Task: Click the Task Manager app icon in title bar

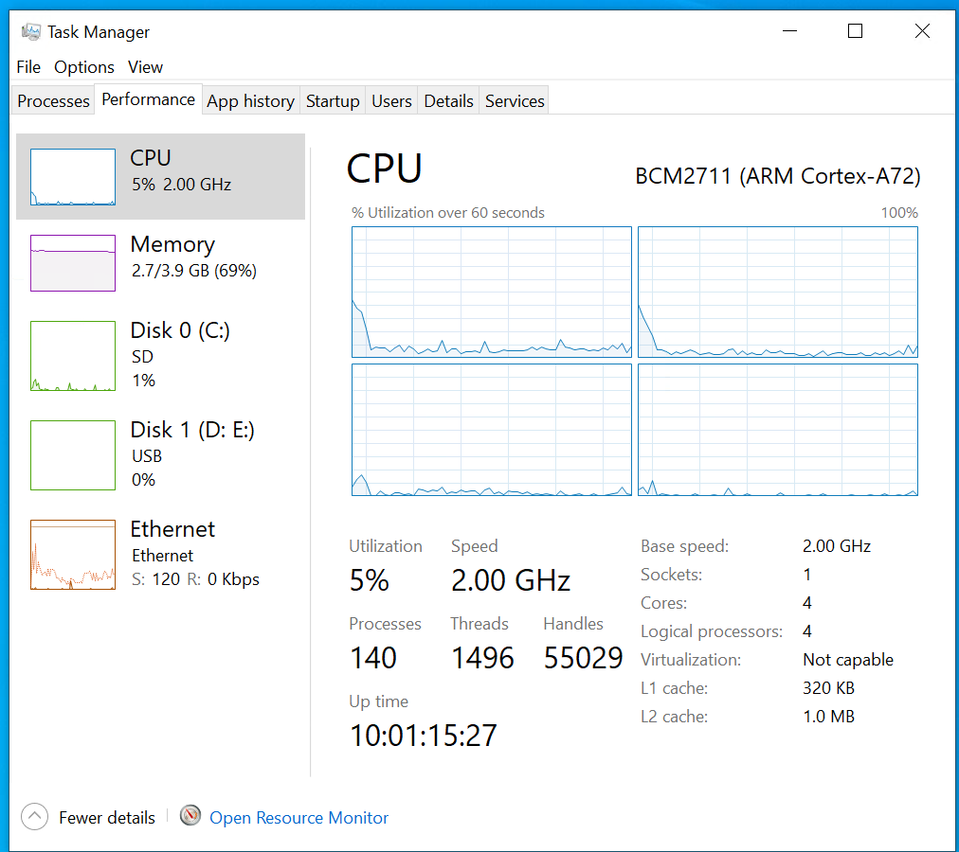Action: [30, 31]
